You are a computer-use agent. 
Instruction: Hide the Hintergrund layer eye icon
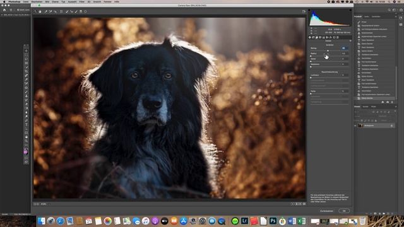coord(355,125)
